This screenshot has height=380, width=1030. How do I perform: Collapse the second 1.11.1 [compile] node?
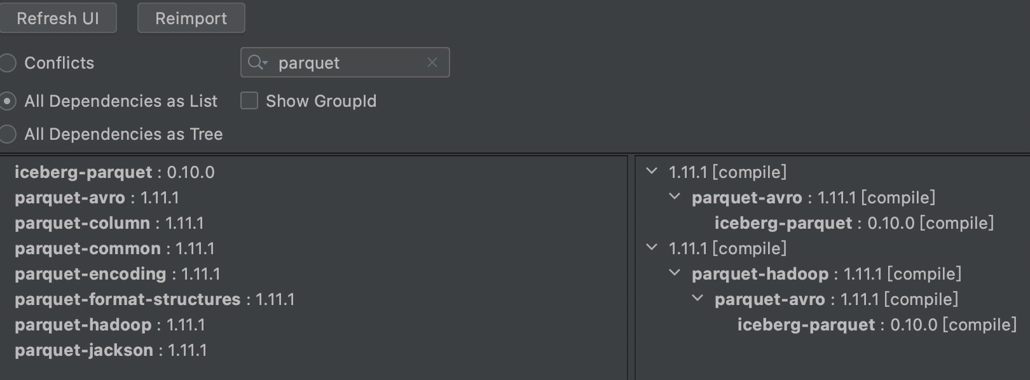coord(652,248)
